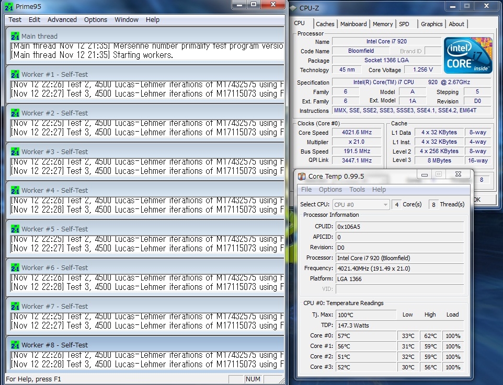Image resolution: width=503 pixels, height=385 pixels.
Task: Open the Window menu in Prime95
Action: 127,20
